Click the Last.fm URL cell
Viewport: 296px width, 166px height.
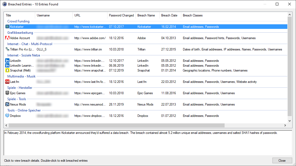[90, 82]
